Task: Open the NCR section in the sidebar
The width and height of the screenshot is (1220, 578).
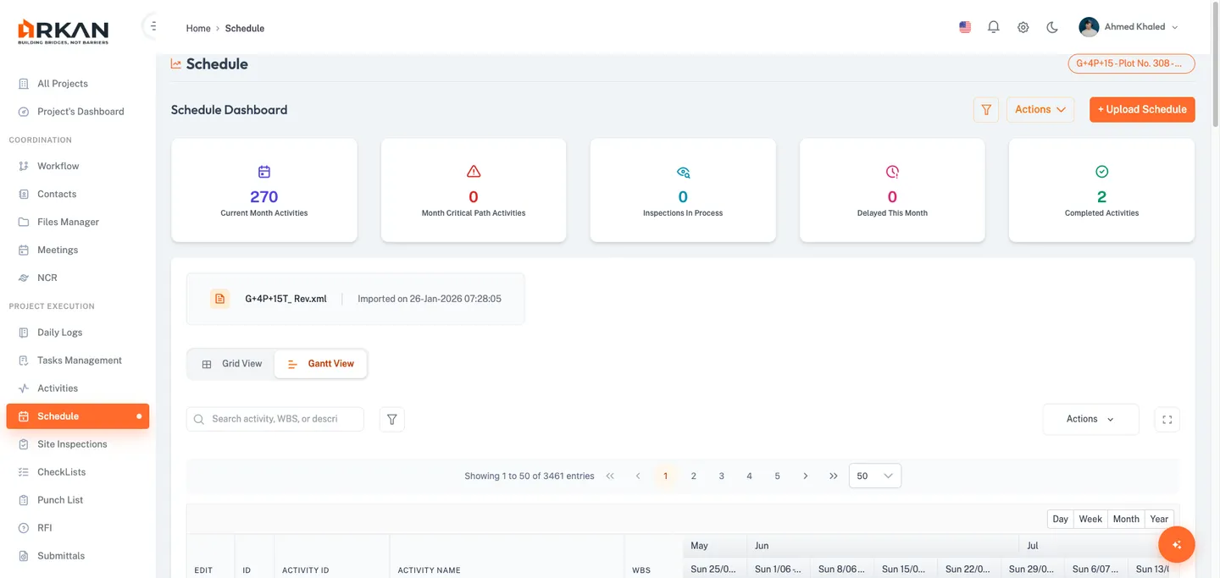Action: [x=47, y=278]
